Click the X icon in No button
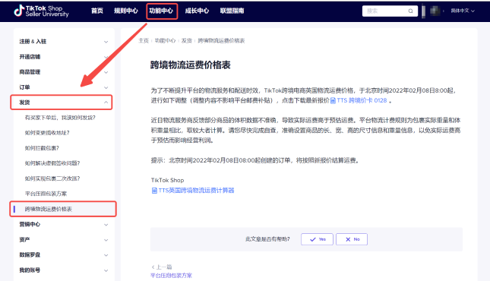Viewport: 490px width, 281px height. tap(348, 239)
